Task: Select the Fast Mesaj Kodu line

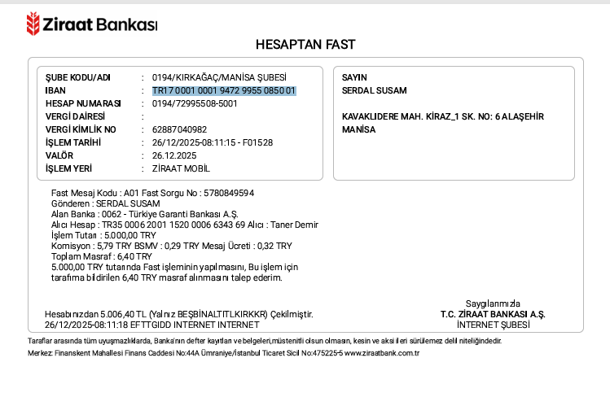Action: [152, 193]
